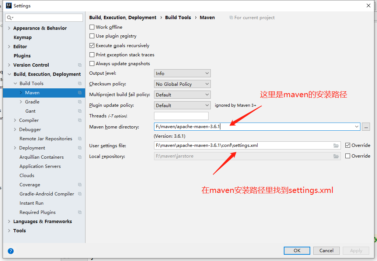The height and width of the screenshot is (261, 377).
Task: Expand the Editor section
Action: [9, 47]
